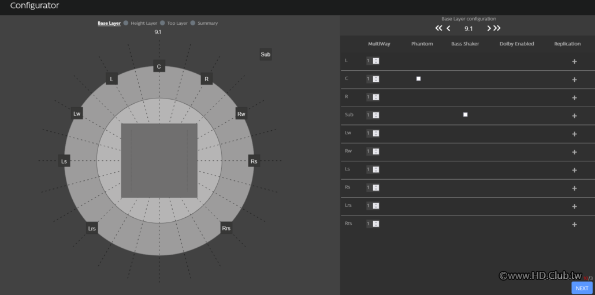This screenshot has height=295, width=595.
Task: Add replication for Sub channel
Action: 574,116
